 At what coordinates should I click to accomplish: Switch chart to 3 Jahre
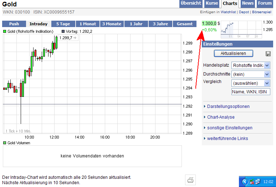160,24
